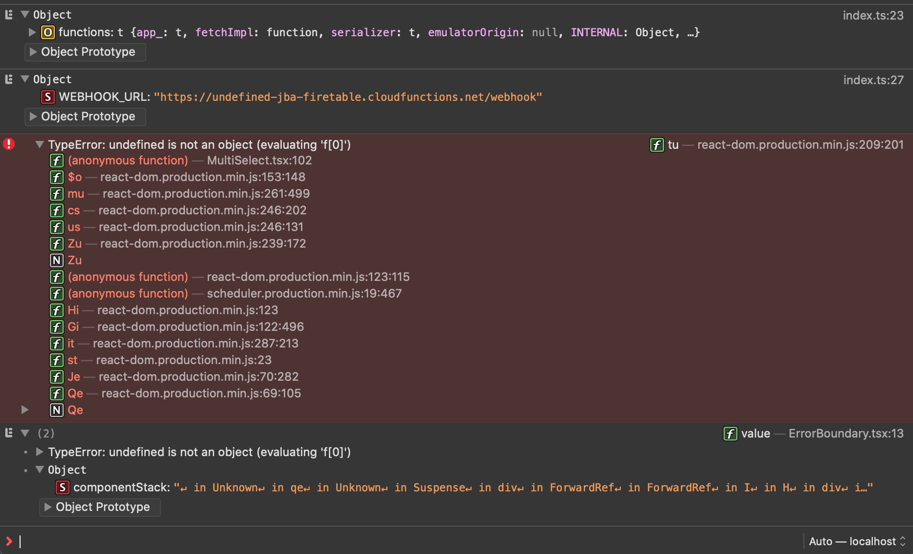Open MultiSelect.tsx:102 source location
The height and width of the screenshot is (554, 913).
[259, 161]
